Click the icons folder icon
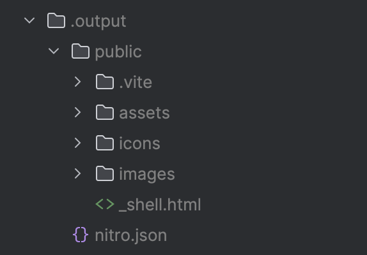The height and width of the screenshot is (255, 367). pyautogui.click(x=105, y=143)
